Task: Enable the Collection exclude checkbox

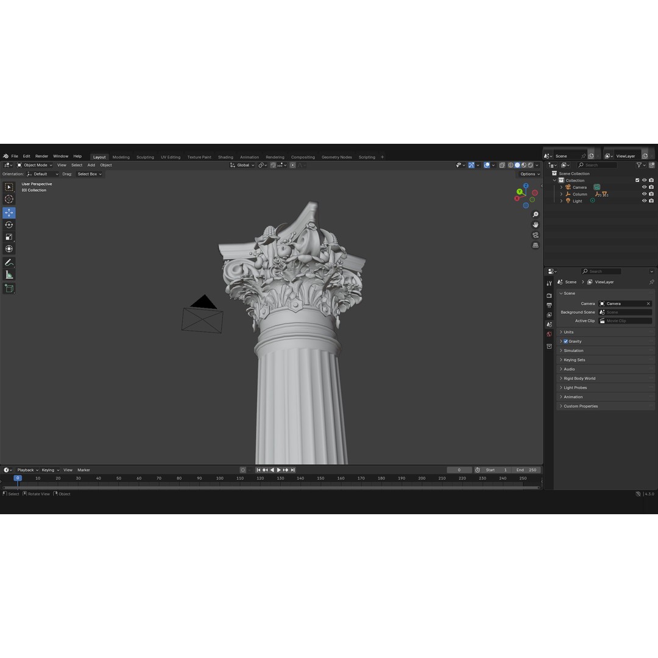Action: click(637, 180)
